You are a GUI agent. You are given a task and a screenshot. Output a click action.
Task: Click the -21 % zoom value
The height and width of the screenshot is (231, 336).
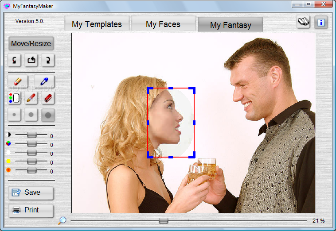click(318, 221)
